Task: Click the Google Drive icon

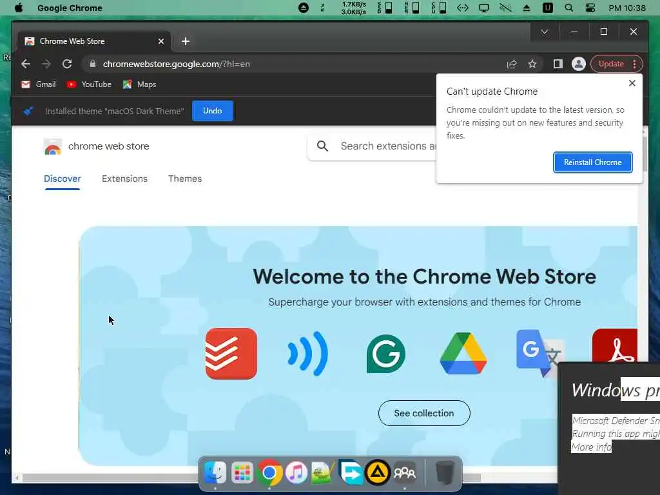Action: (463, 354)
